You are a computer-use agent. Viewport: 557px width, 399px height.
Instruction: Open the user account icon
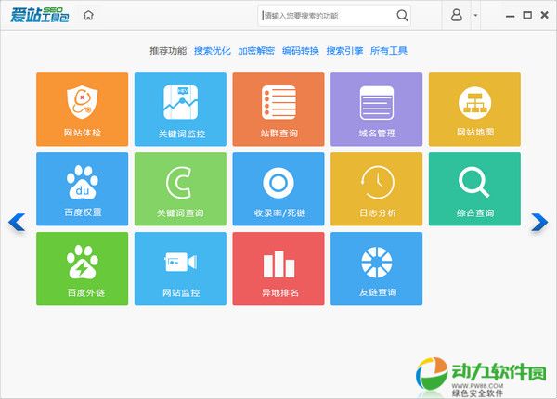pyautogui.click(x=457, y=15)
